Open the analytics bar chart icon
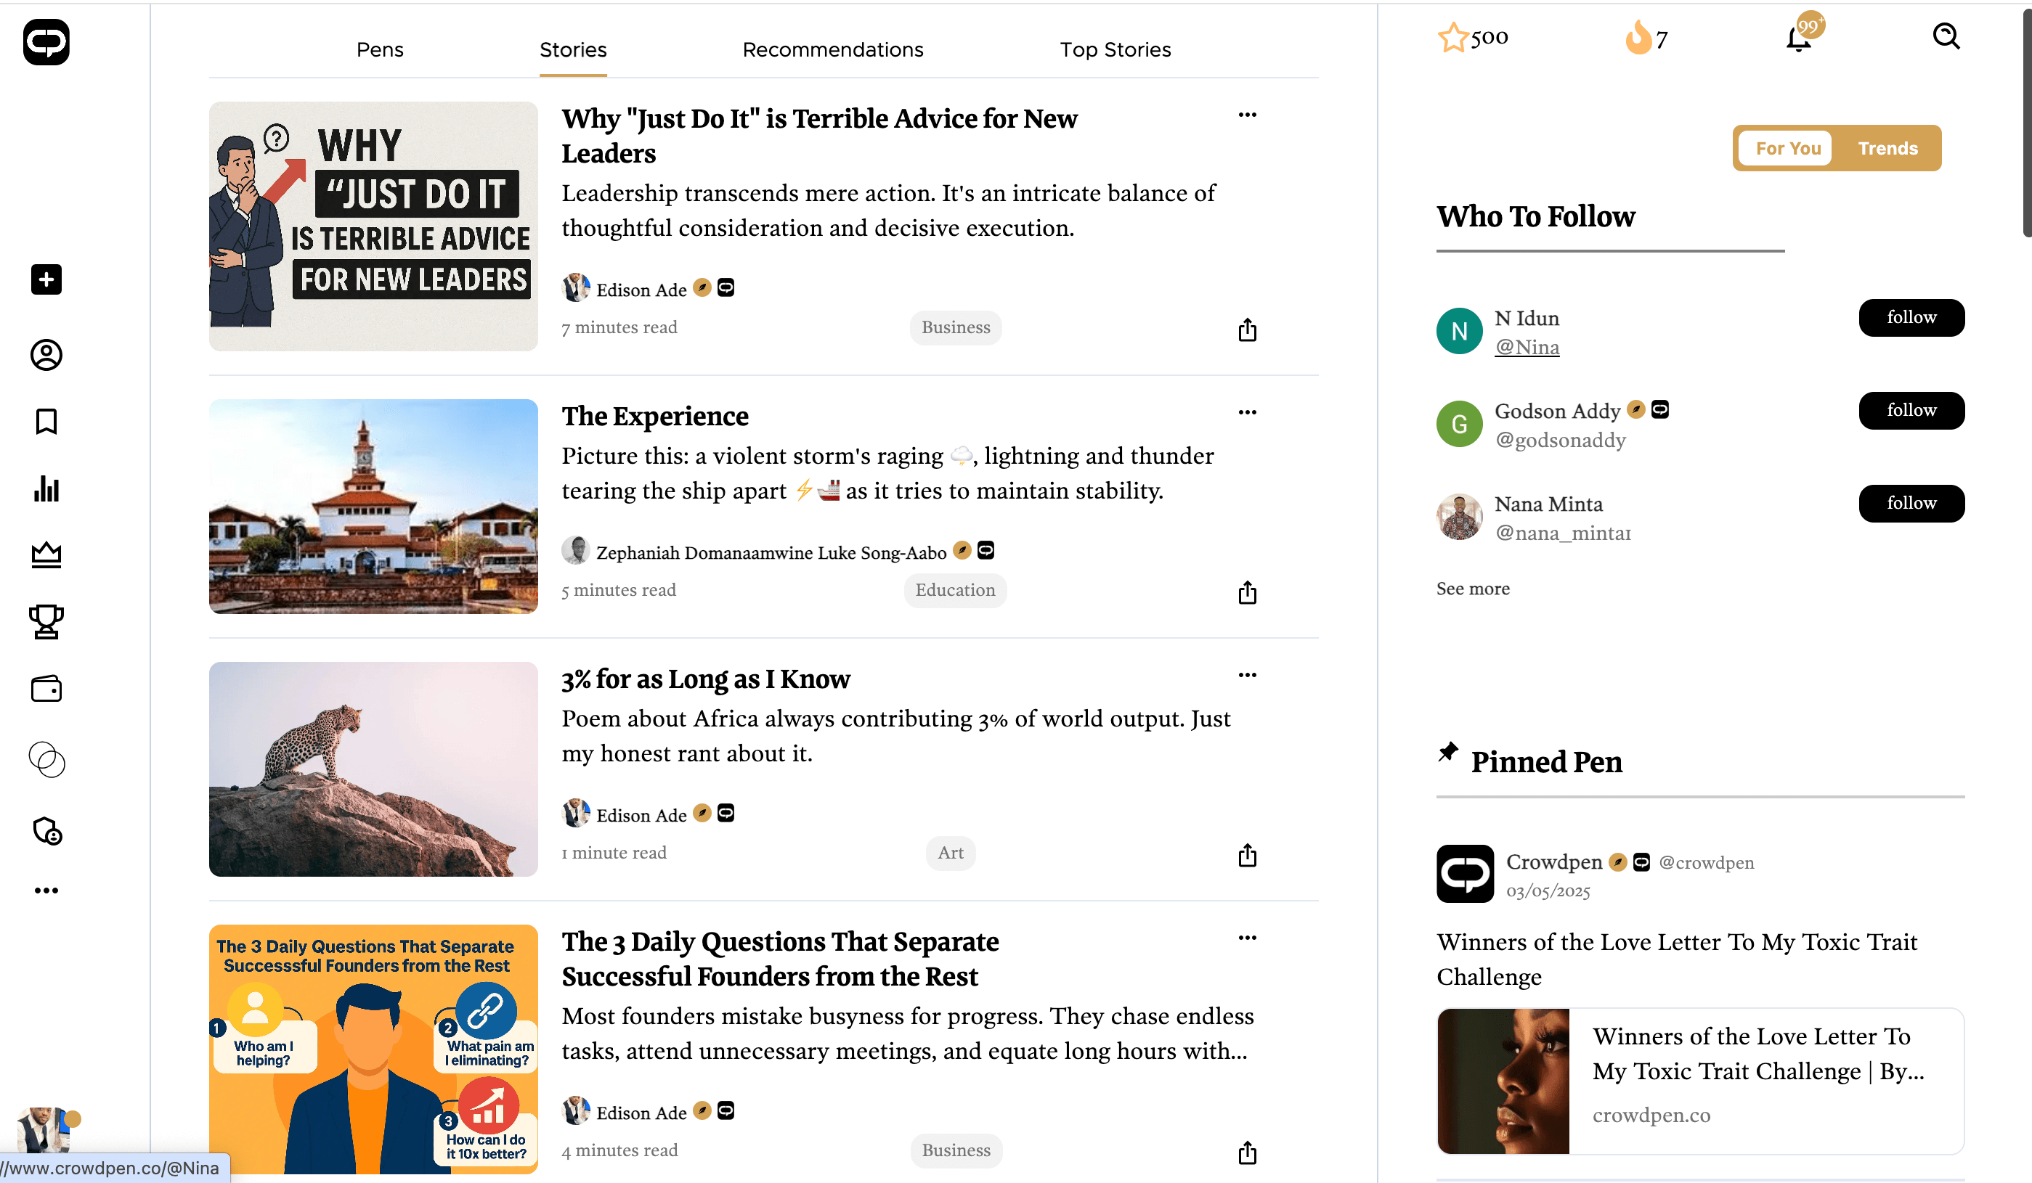Screen dimensions: 2032x1183 click(x=46, y=488)
